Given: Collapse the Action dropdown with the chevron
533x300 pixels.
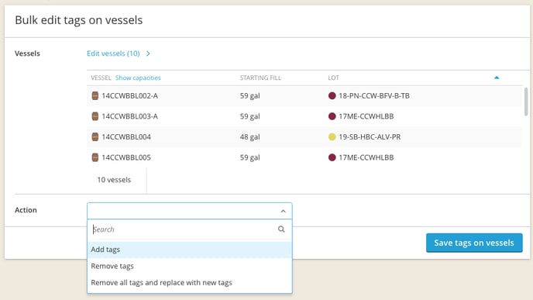Looking at the screenshot, I should pyautogui.click(x=284, y=211).
